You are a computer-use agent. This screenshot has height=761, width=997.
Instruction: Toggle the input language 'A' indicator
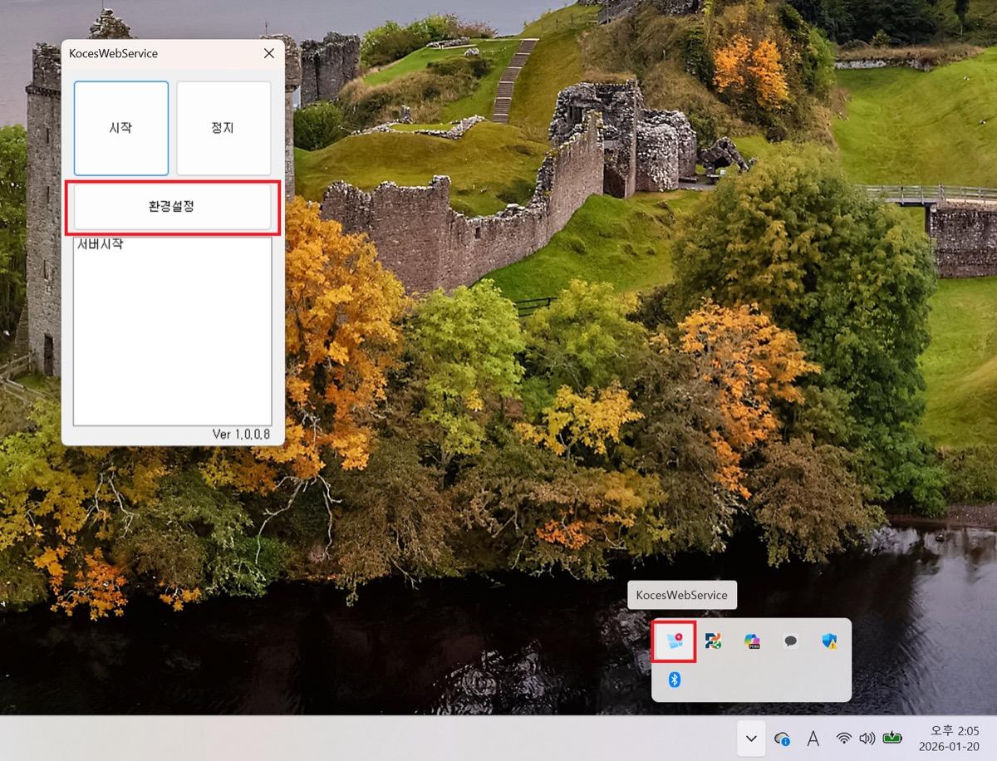[x=813, y=738]
